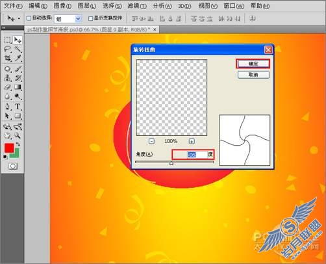326x264 pixels.
Task: Select the Magic Wand tool
Action: (x=18, y=49)
